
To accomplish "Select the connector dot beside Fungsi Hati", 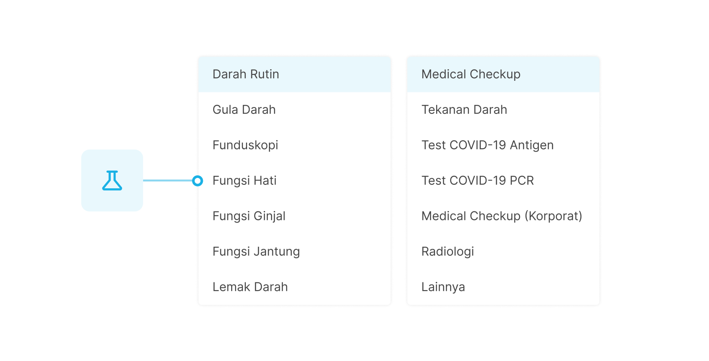I will 198,180.
